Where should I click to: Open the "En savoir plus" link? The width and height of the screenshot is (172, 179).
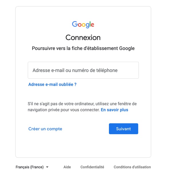click(x=114, y=110)
